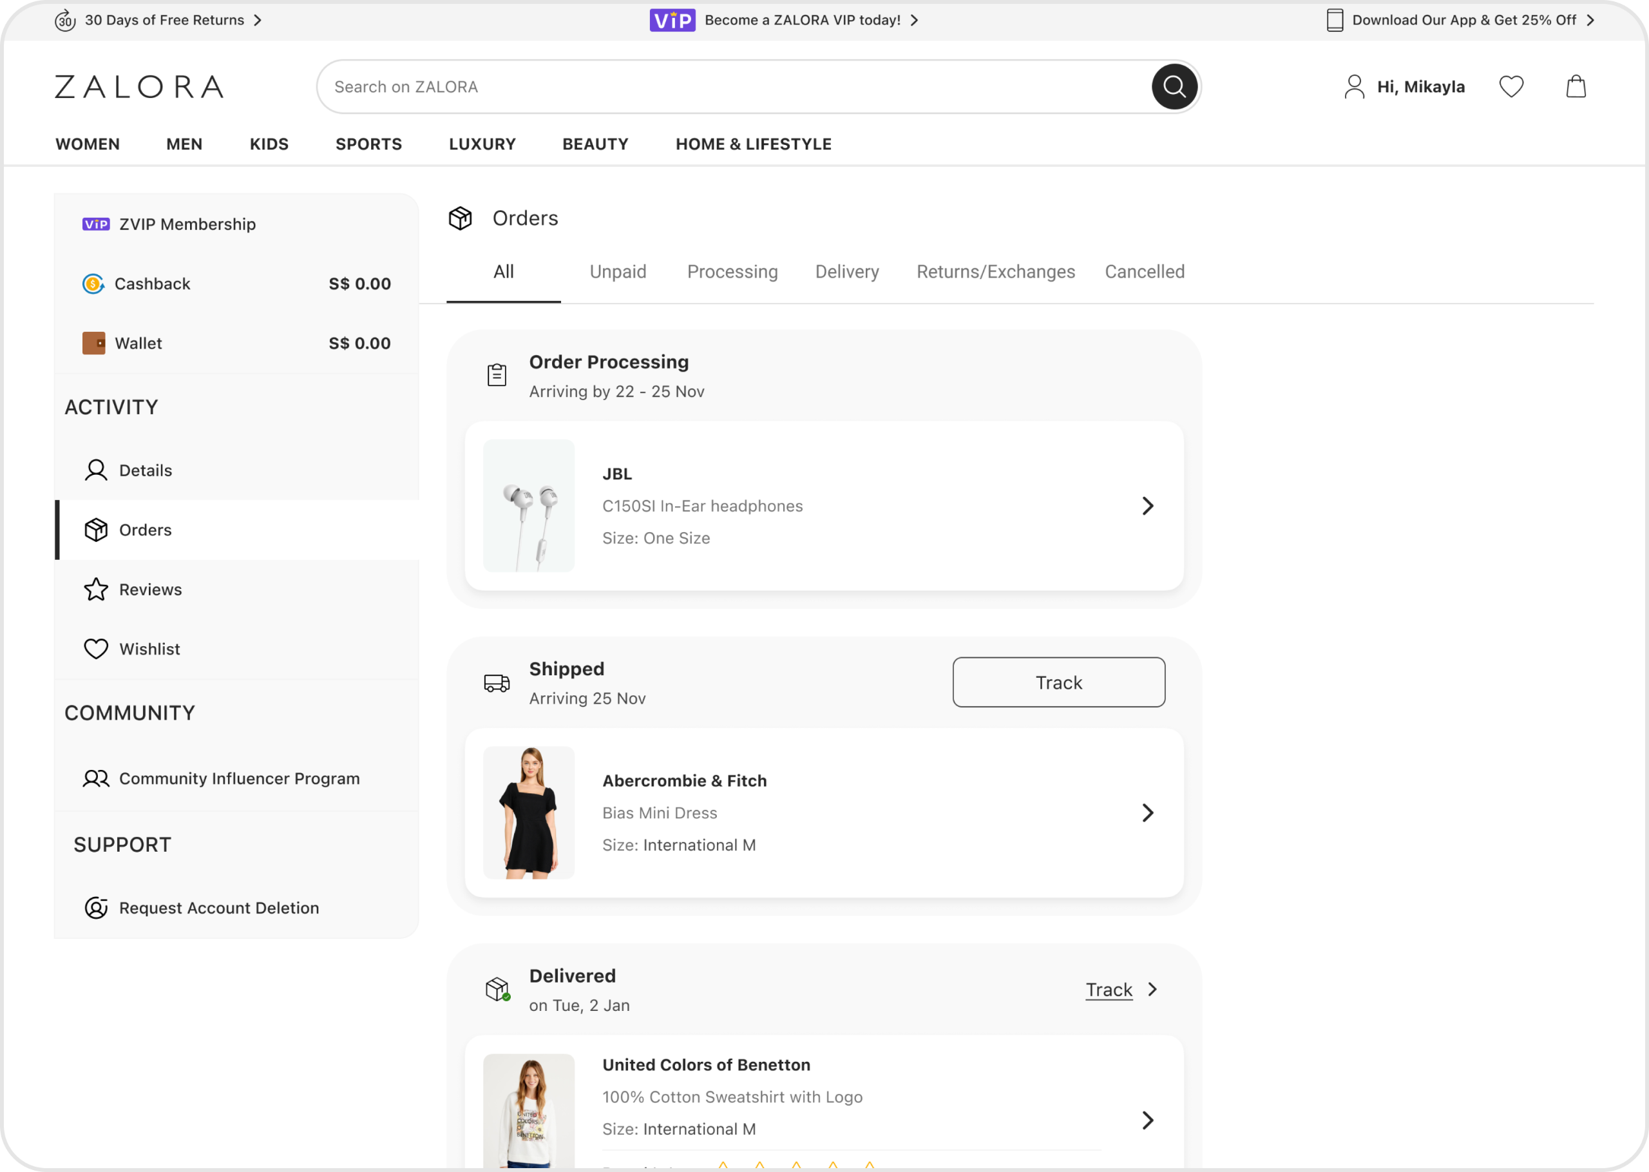Click the Wallet icon in sidebar
The width and height of the screenshot is (1649, 1172).
94,343
